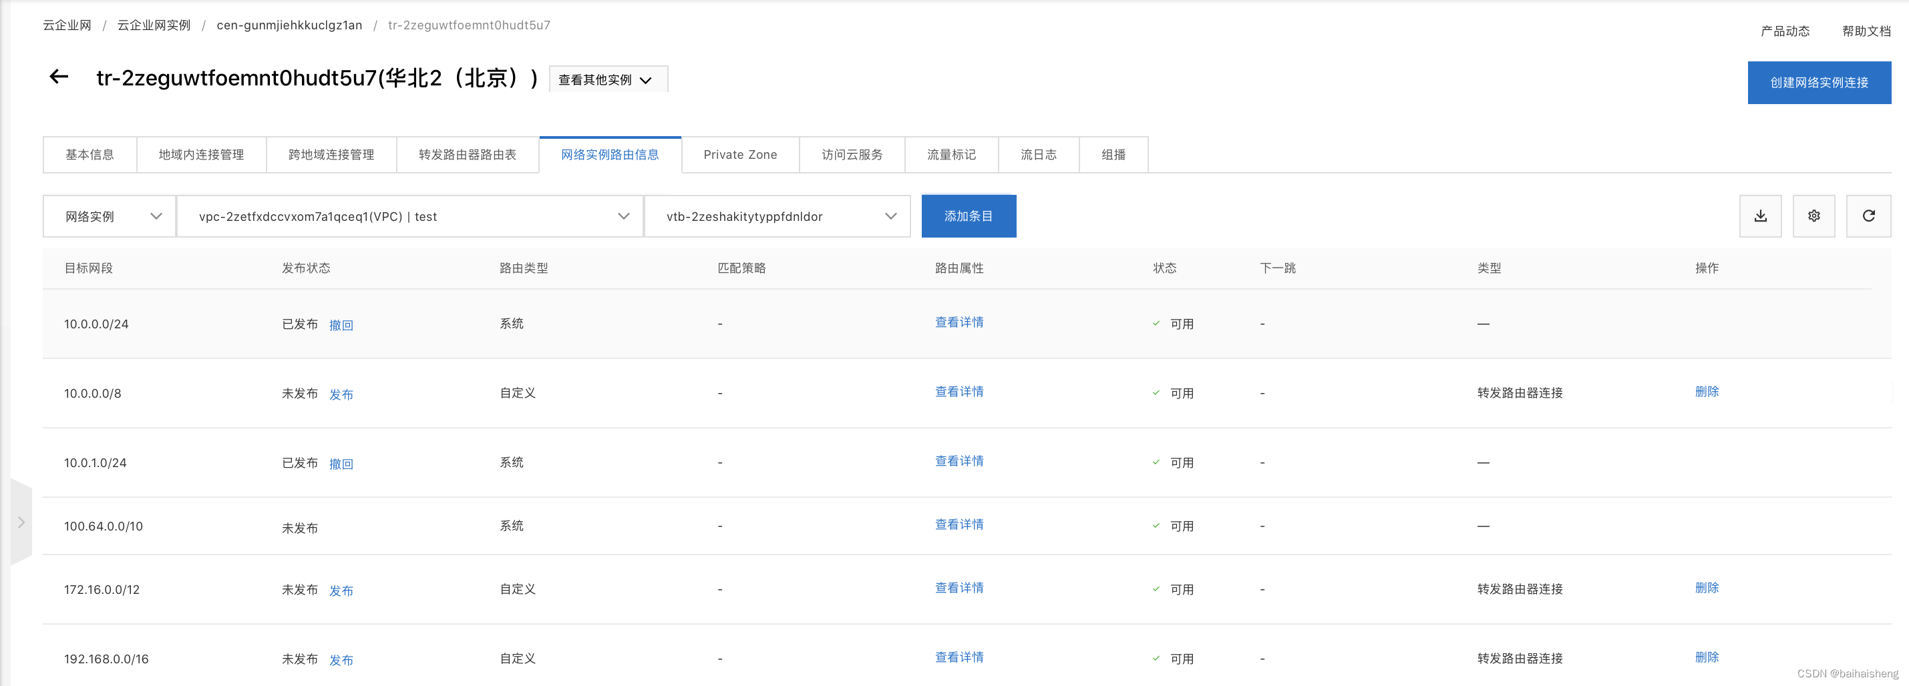1909x686 pixels.
Task: Switch to the 流日志 tab
Action: (x=1038, y=155)
